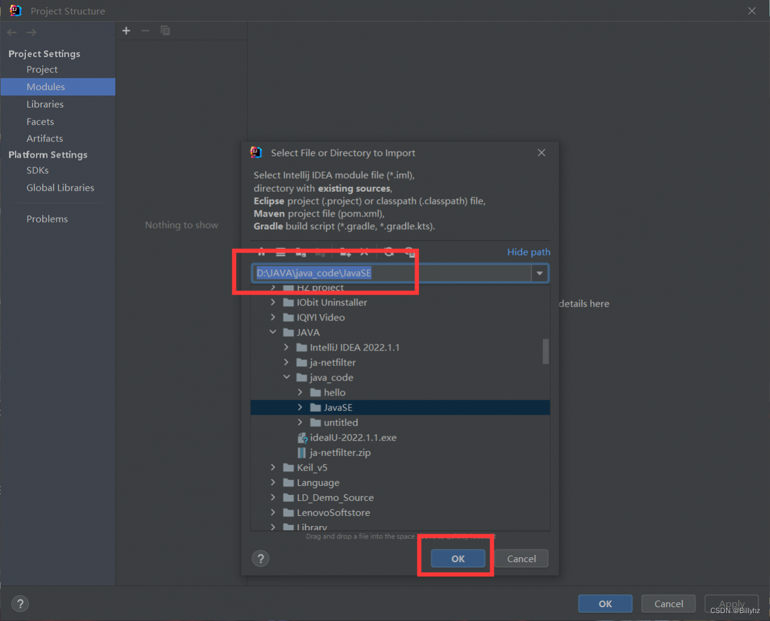This screenshot has width=770, height=621.
Task: Open the Problems page
Action: pyautogui.click(x=47, y=219)
